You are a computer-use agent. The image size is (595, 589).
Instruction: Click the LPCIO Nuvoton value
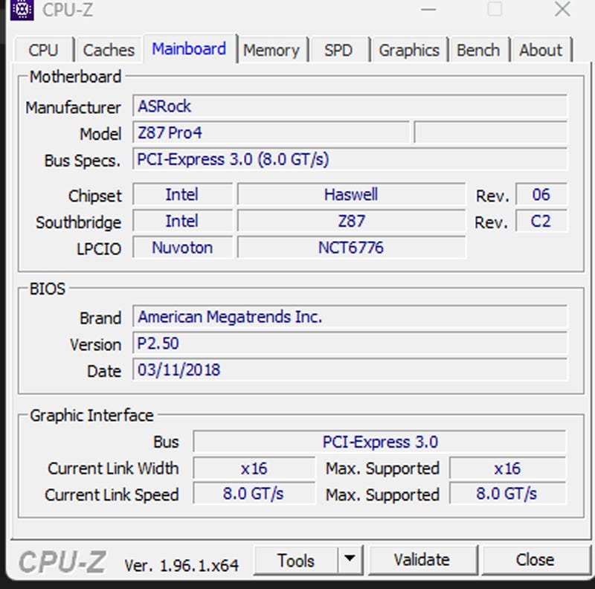pyautogui.click(x=182, y=248)
